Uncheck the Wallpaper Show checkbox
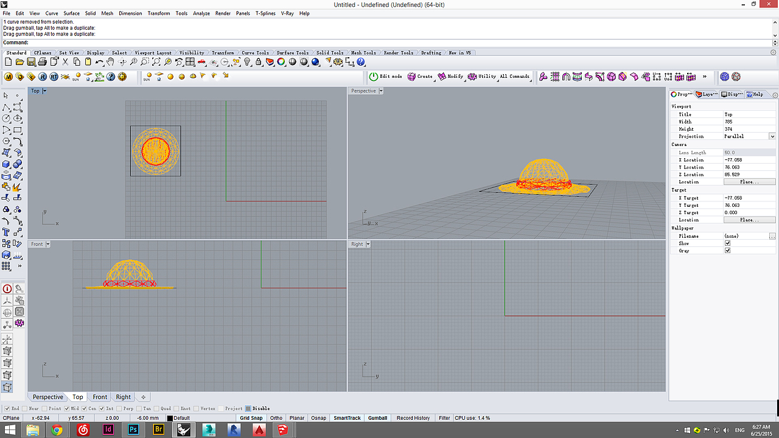This screenshot has width=779, height=438. point(727,243)
